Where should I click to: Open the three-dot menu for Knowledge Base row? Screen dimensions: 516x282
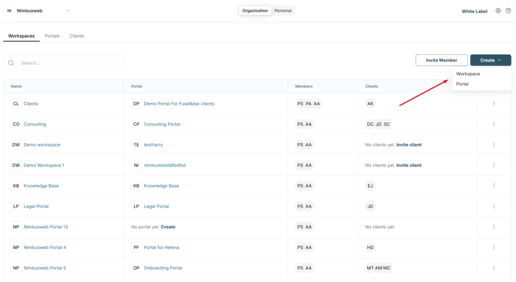point(494,186)
